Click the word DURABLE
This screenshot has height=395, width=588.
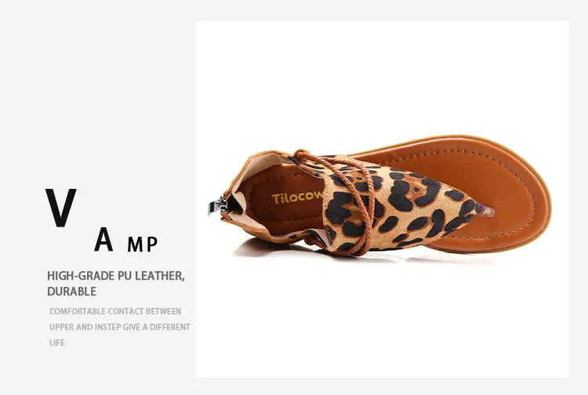click(x=72, y=292)
